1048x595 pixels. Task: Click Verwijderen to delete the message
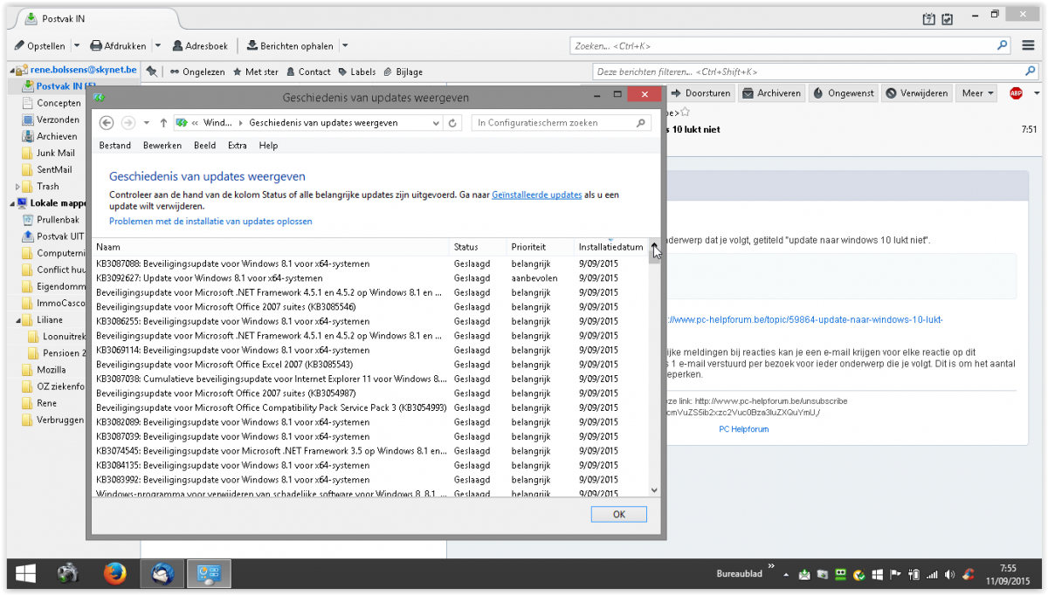[x=916, y=93]
